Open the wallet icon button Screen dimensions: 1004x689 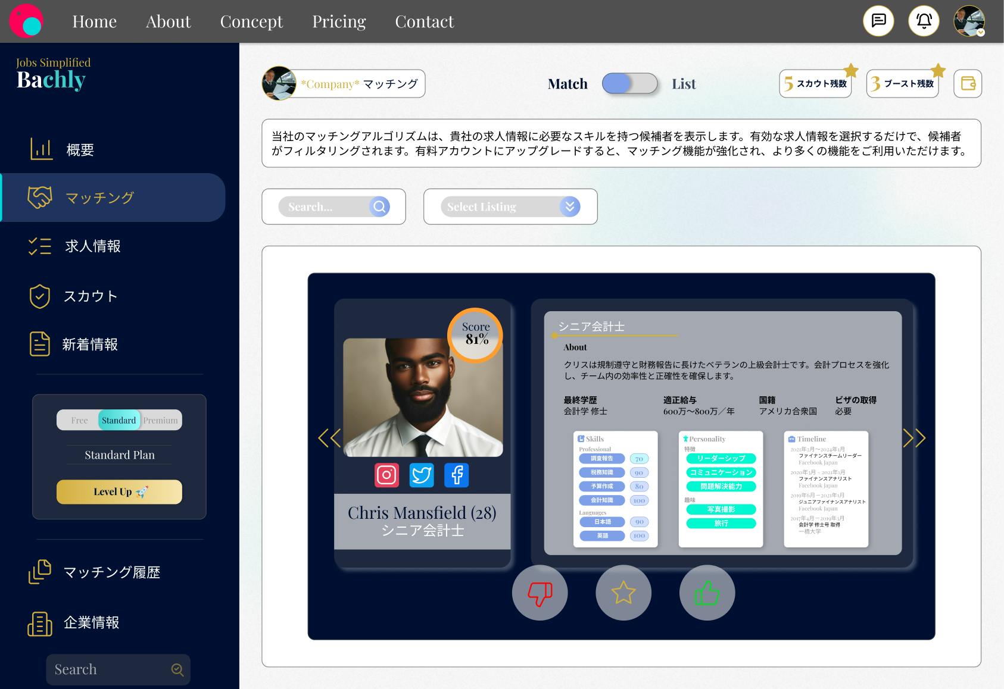point(968,84)
